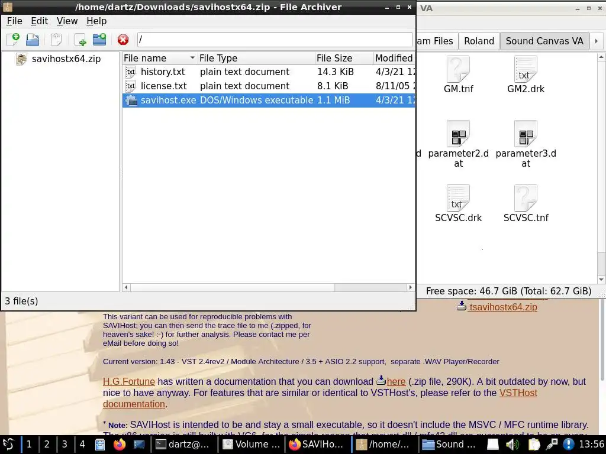Click the savihostx64.zip archive icon in tree
Image resolution: width=606 pixels, height=454 pixels.
[21, 59]
